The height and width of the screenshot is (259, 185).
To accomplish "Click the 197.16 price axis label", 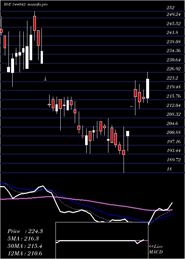I will coord(173,142).
